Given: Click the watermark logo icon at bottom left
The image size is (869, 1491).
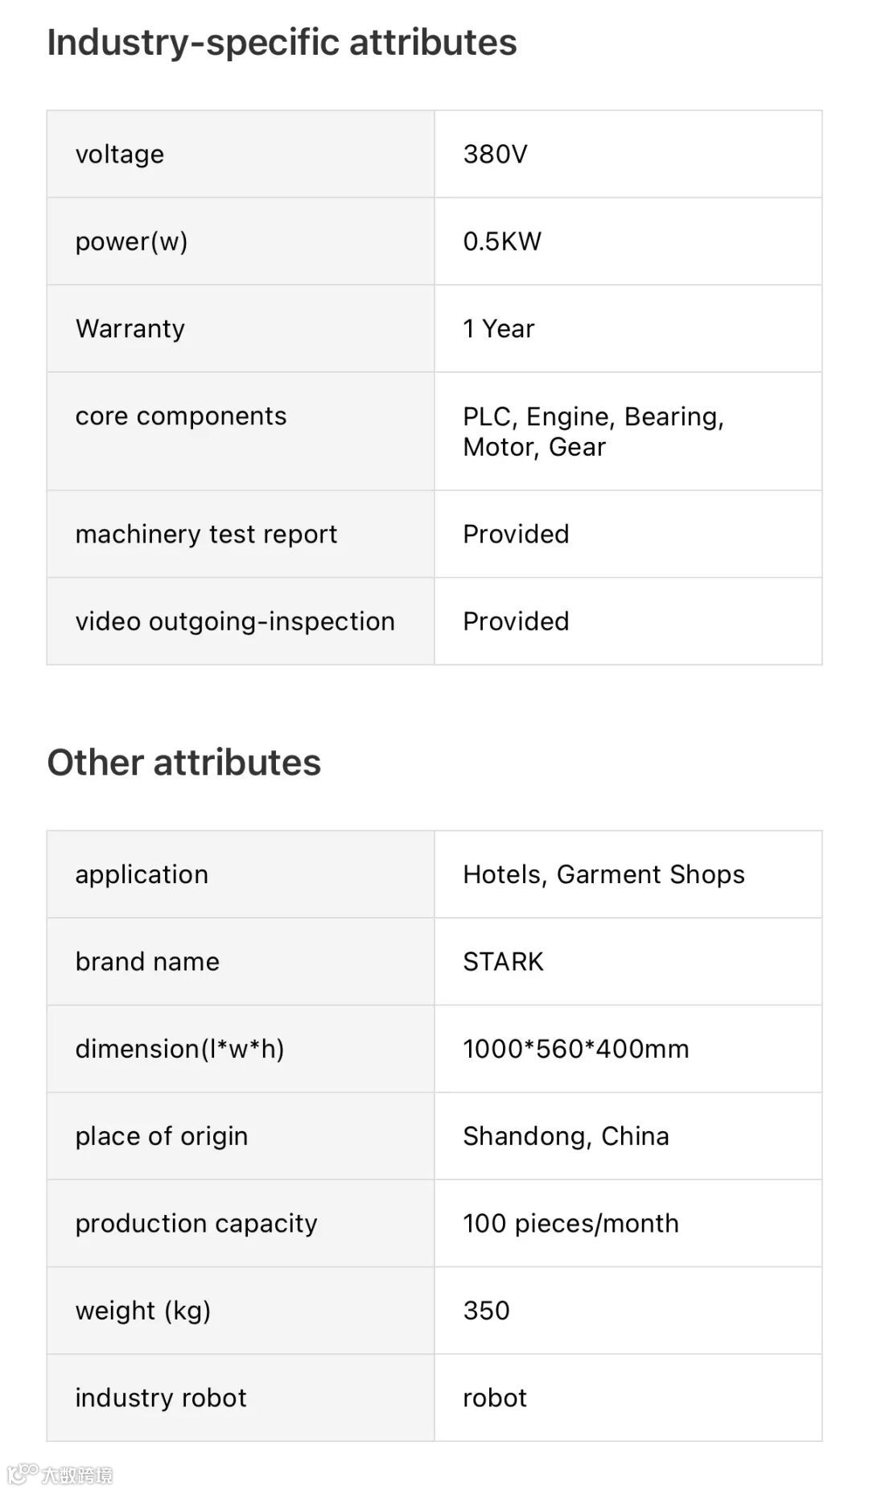Looking at the screenshot, I should [23, 1474].
